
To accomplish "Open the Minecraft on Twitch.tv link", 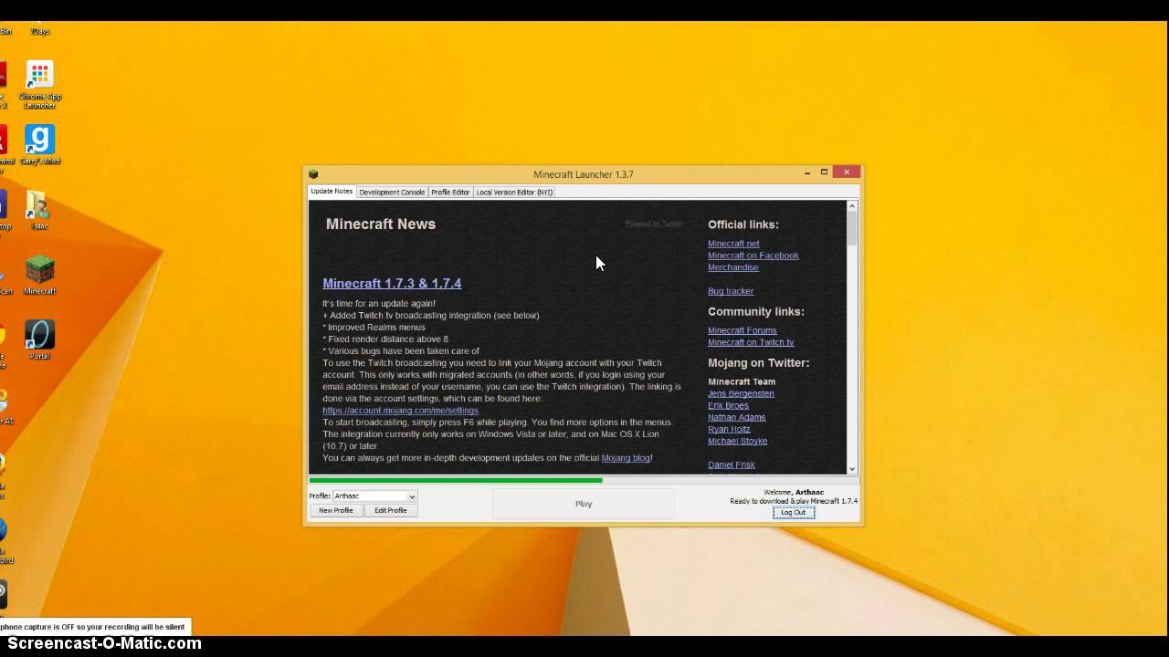I will click(x=751, y=342).
